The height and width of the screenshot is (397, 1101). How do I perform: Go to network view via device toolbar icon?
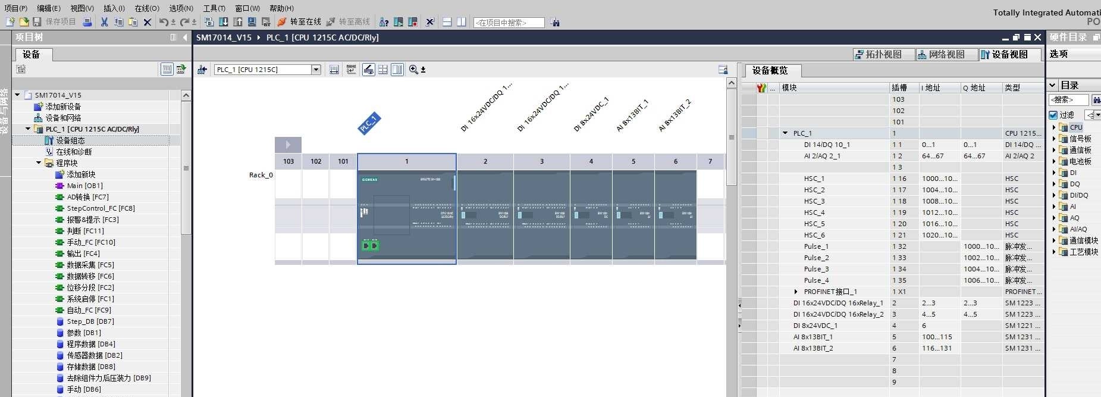[202, 70]
